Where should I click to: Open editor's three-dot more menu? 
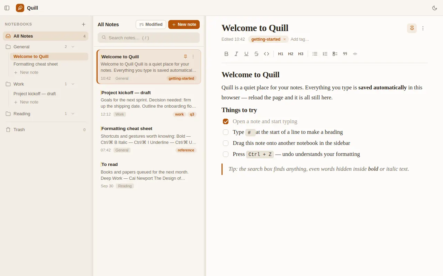click(423, 28)
